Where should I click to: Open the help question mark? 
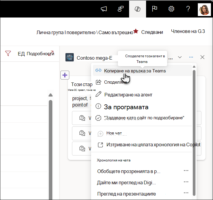[x=188, y=9]
